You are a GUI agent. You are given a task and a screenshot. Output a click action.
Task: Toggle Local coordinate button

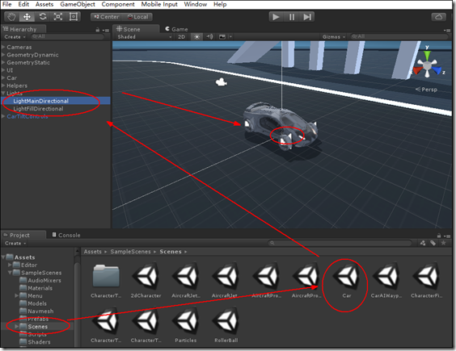(137, 17)
